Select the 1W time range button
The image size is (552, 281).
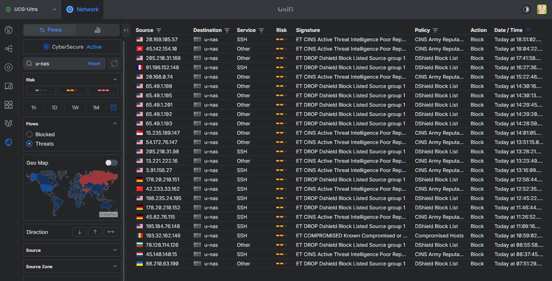click(x=75, y=107)
